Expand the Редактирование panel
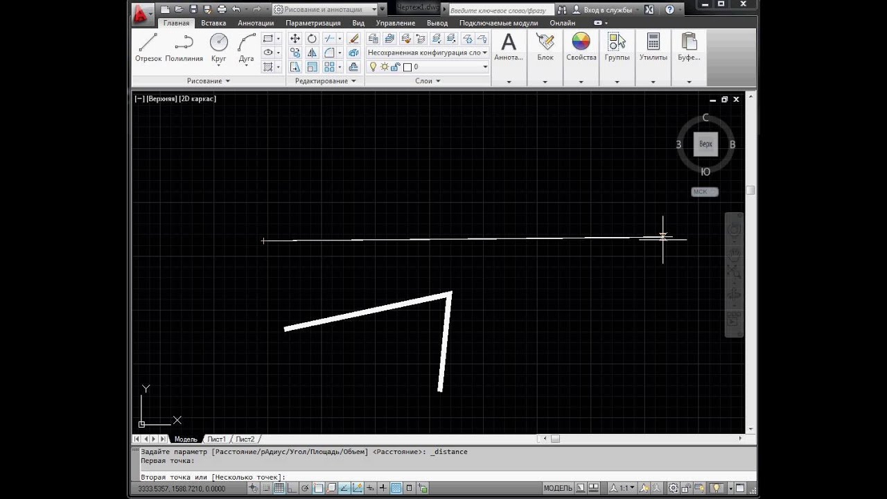 pyautogui.click(x=326, y=81)
